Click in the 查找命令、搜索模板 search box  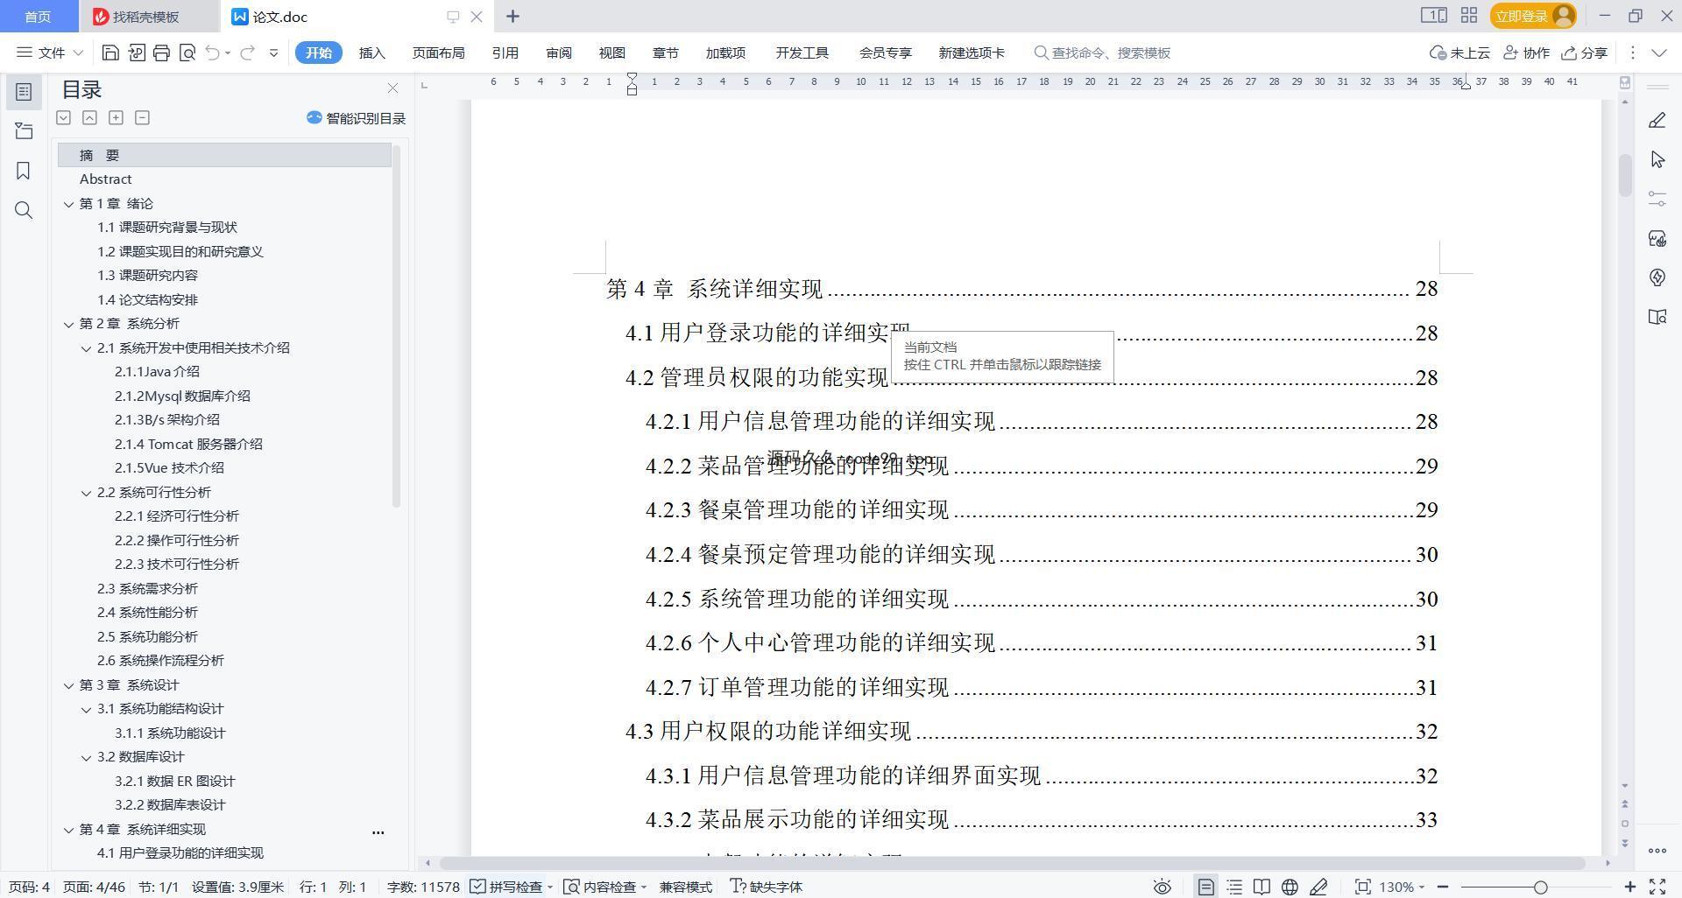[1102, 53]
